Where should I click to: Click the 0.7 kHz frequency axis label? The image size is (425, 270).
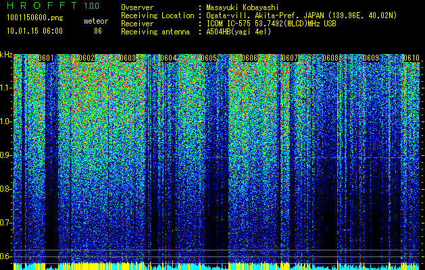point(6,223)
